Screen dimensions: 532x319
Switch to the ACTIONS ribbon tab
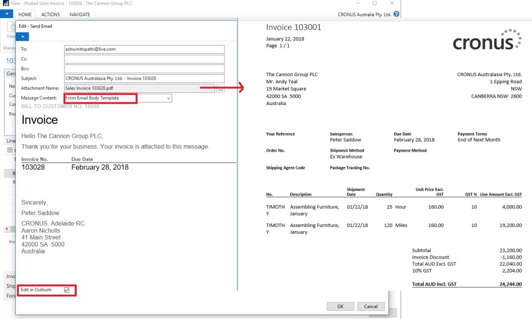point(50,14)
